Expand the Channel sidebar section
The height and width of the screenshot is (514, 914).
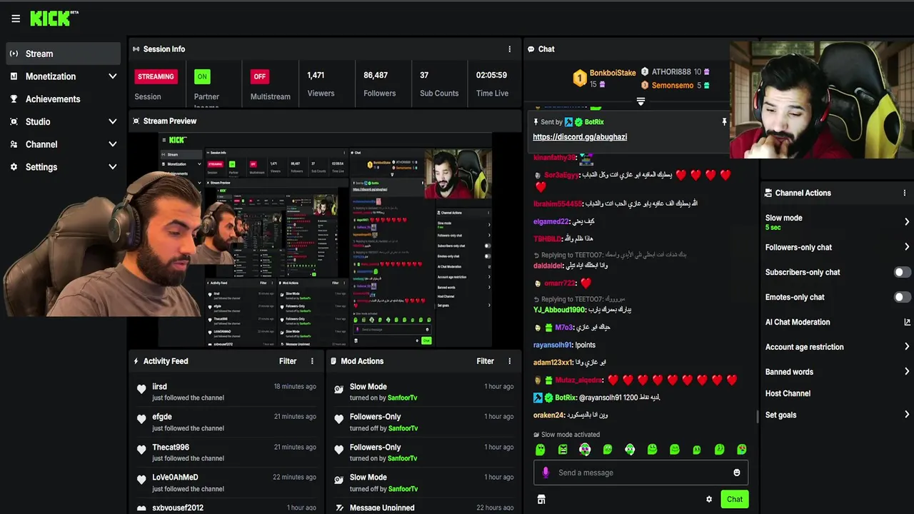pos(112,144)
